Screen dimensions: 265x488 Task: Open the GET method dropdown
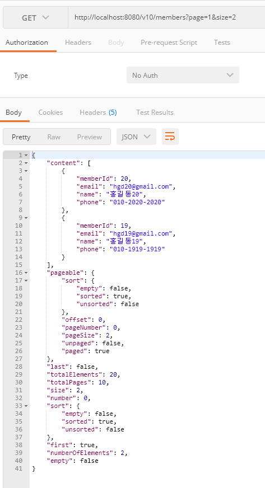35,18
